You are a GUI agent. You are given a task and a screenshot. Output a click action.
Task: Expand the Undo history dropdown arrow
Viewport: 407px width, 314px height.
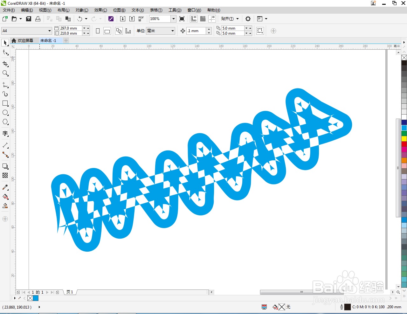click(x=86, y=19)
